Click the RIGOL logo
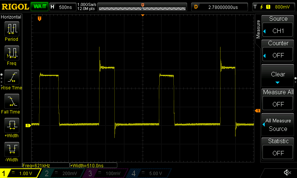The width and height of the screenshot is (297, 178). coord(15,7)
